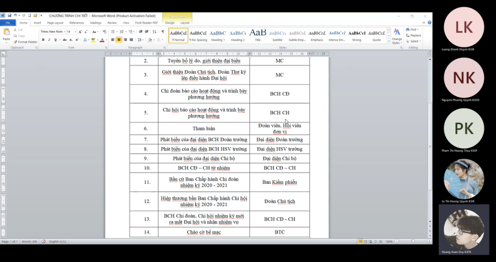
Task: Apply the No Spacing style
Action: (198, 36)
